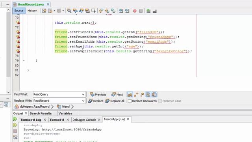Open the Output tab
This screenshot has height=142, width=252.
[18, 113]
